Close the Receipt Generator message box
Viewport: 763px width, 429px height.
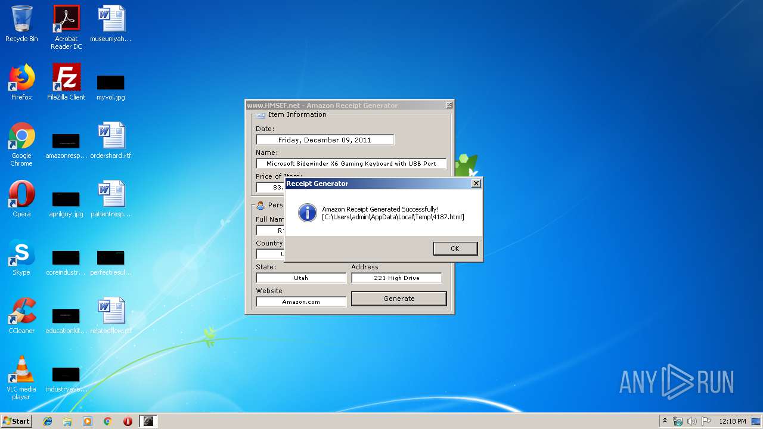coord(476,184)
